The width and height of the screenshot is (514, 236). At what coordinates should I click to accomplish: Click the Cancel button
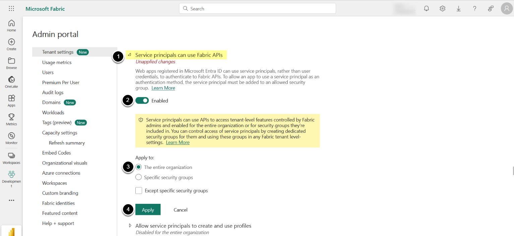180,210
